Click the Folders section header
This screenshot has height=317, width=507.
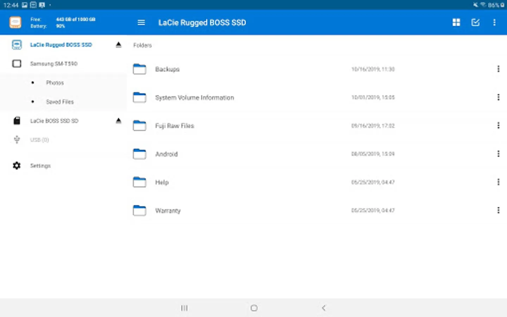143,45
